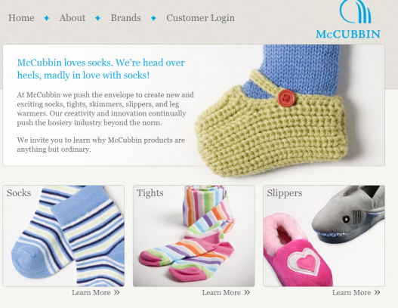
Task: Click the blue diamond separator after About
Action: pos(97,18)
